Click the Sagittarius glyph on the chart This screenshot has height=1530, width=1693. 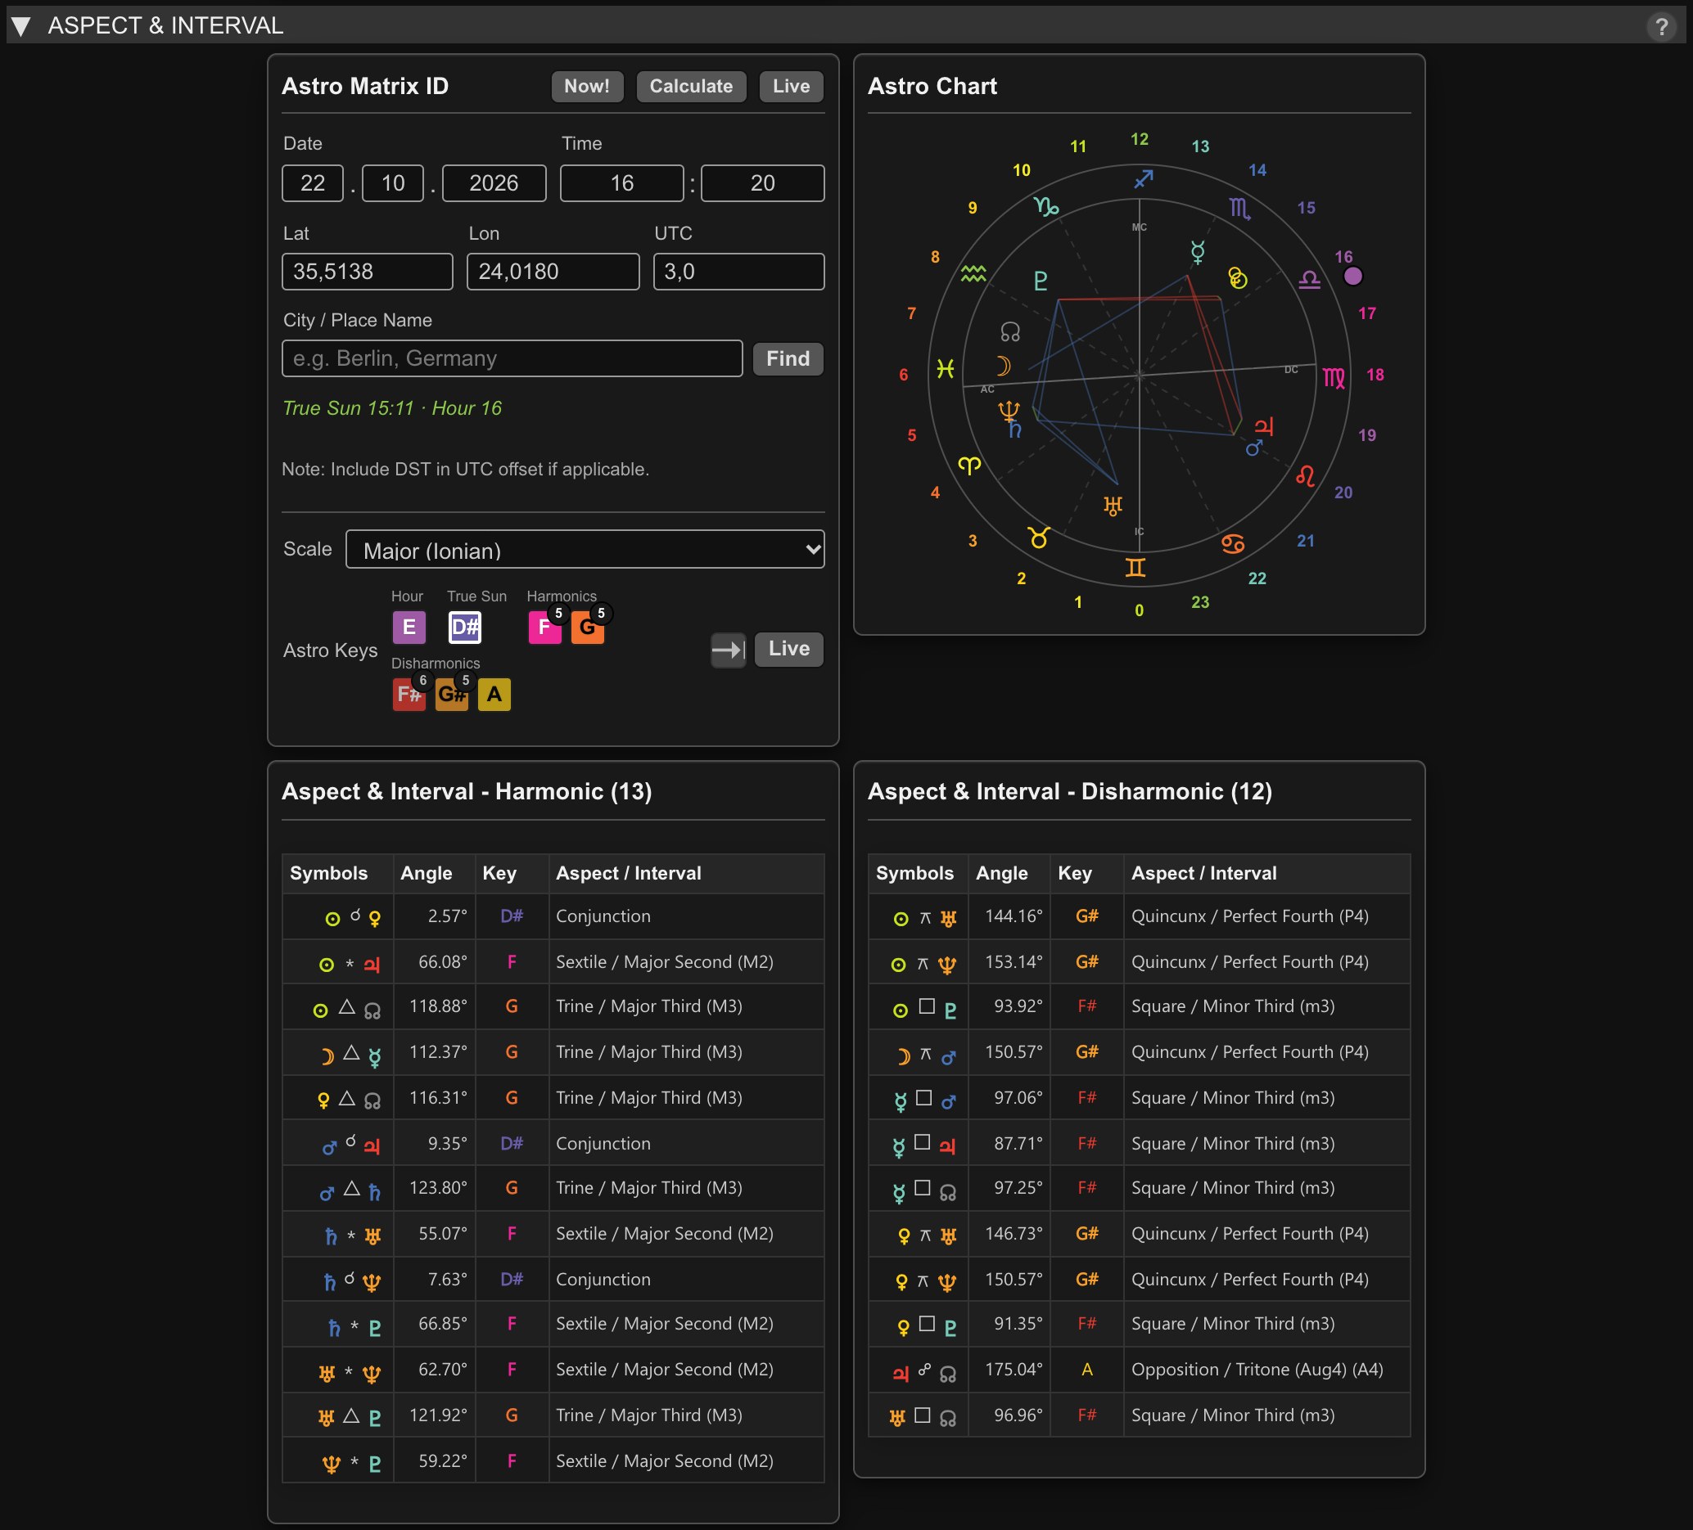[x=1143, y=178]
